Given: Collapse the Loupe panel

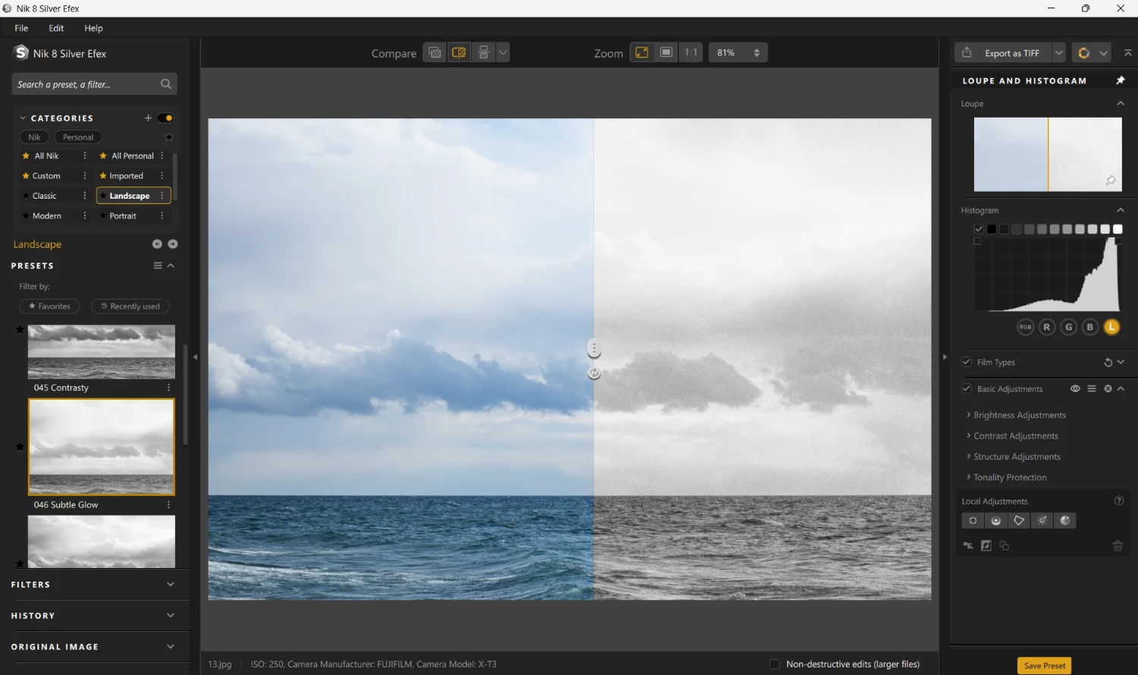Looking at the screenshot, I should click(x=1121, y=103).
